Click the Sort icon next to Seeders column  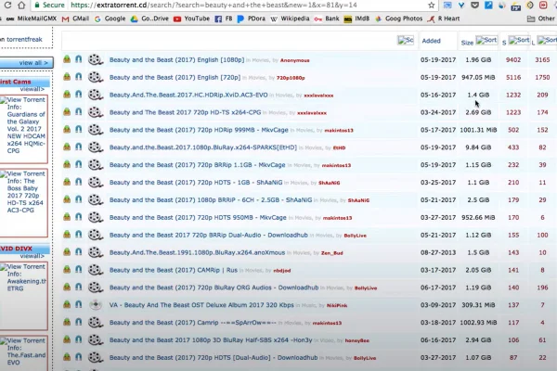click(518, 41)
